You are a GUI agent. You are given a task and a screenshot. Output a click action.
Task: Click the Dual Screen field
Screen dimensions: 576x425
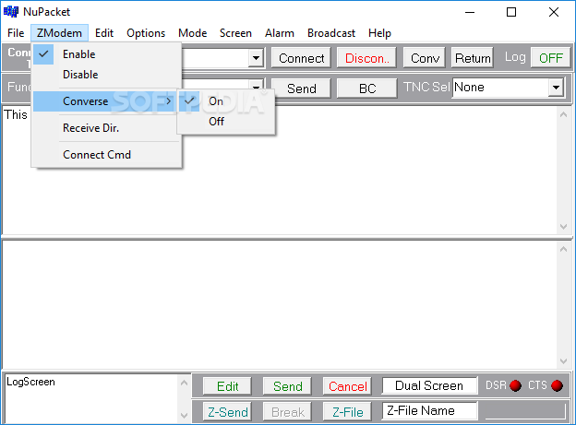pyautogui.click(x=429, y=385)
